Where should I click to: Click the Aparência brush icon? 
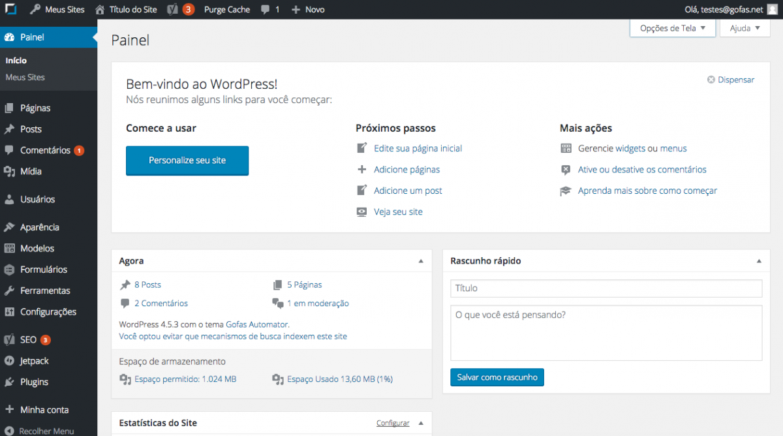click(x=13, y=226)
